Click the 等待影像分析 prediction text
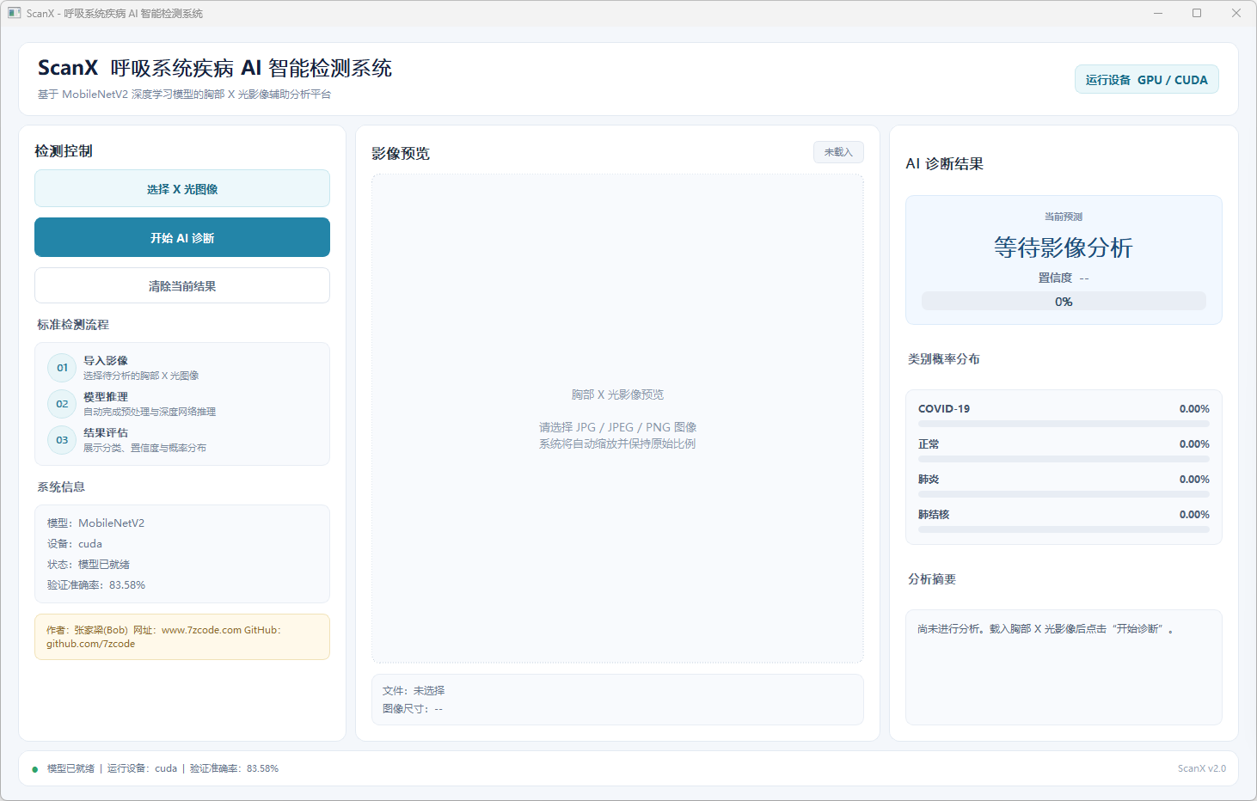The image size is (1257, 801). [x=1064, y=248]
